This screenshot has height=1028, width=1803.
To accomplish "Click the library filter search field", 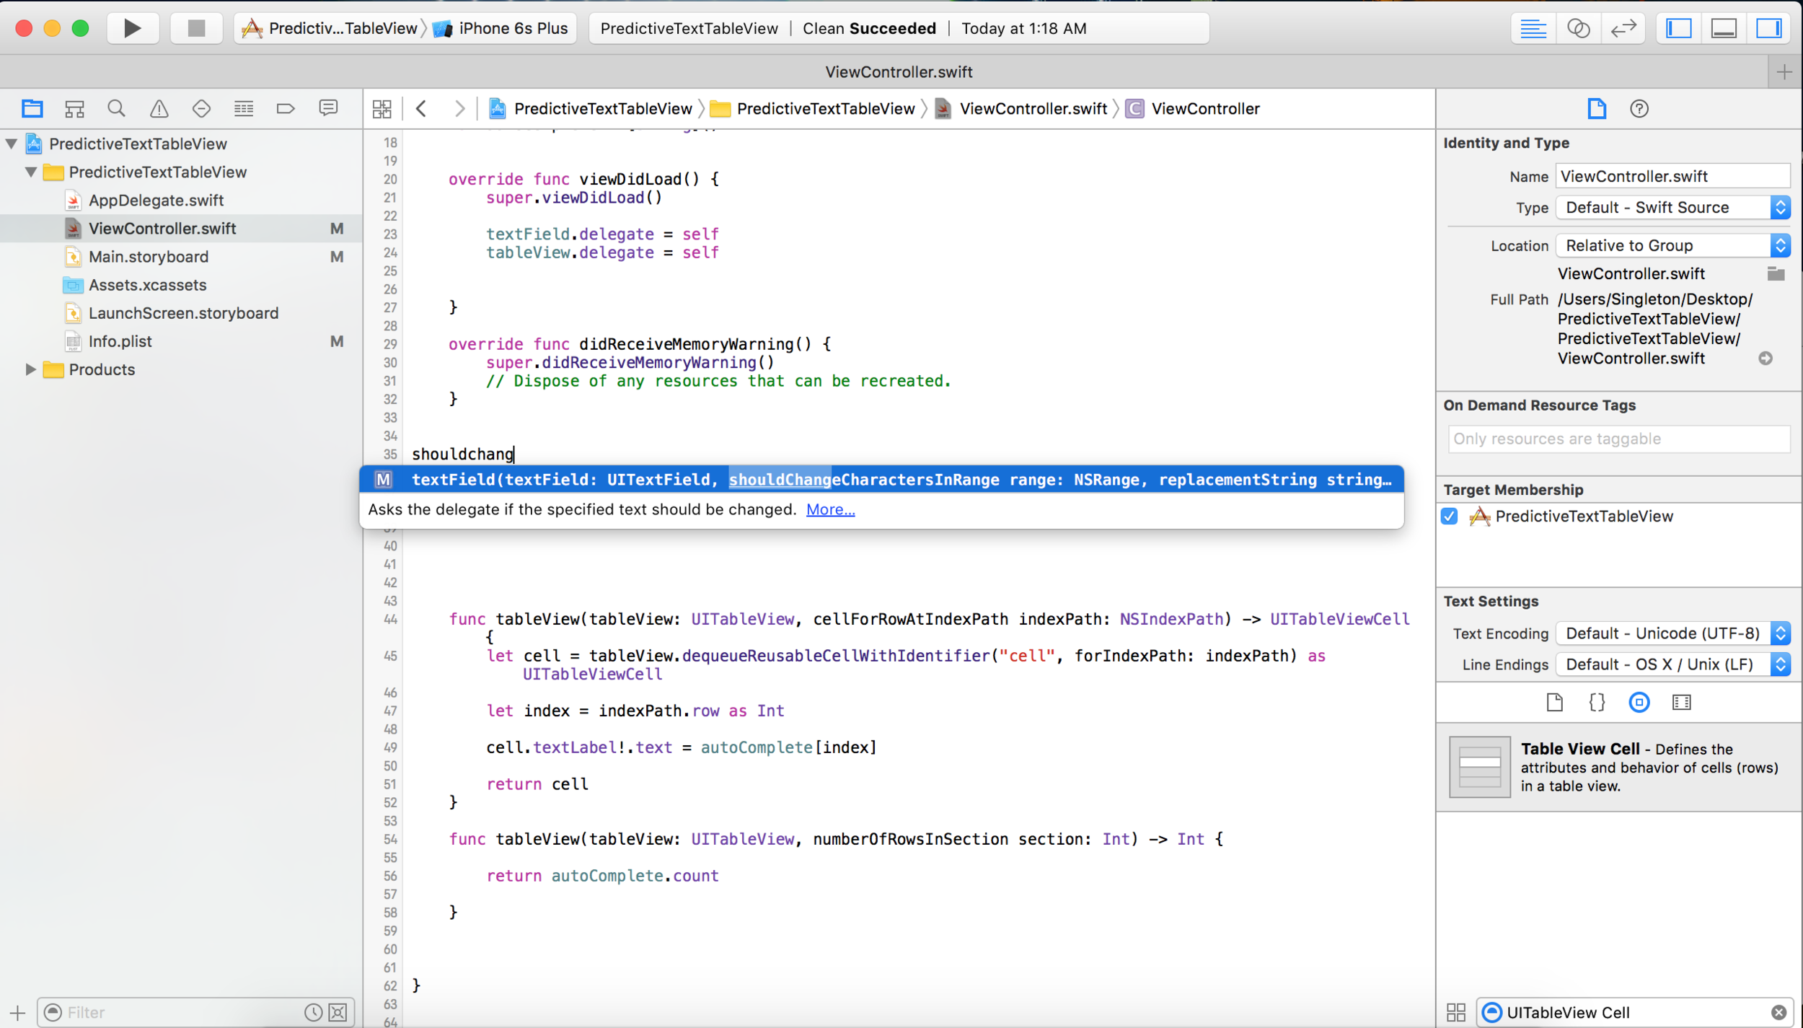I will (x=1634, y=1012).
